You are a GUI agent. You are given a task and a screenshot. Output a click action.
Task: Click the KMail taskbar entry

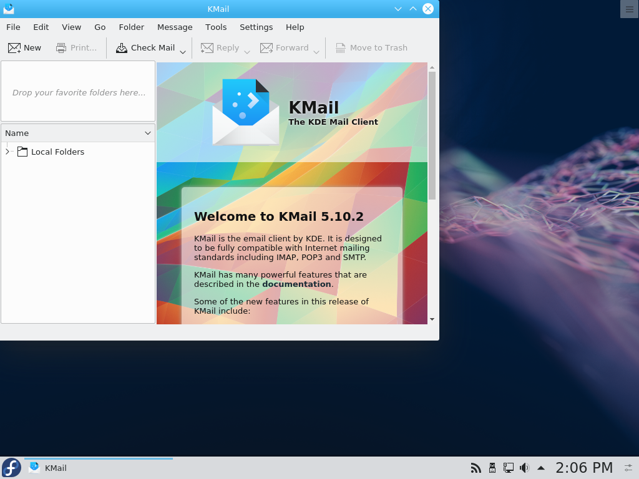(99, 468)
